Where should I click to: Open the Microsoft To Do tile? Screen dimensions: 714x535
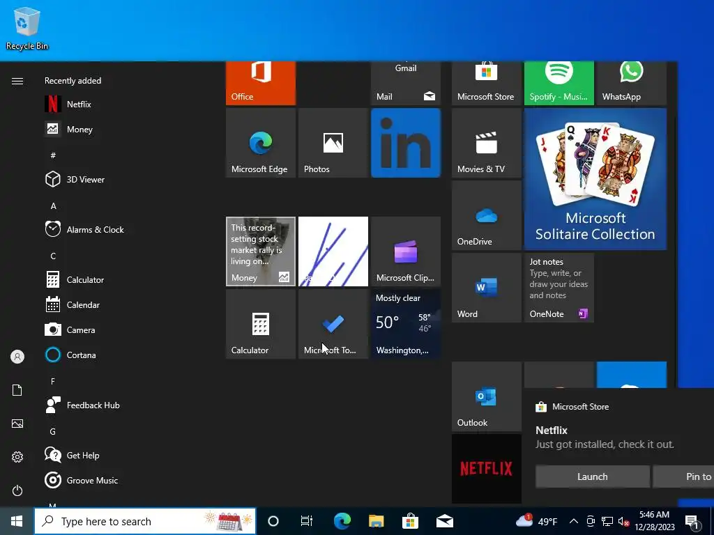click(x=333, y=324)
